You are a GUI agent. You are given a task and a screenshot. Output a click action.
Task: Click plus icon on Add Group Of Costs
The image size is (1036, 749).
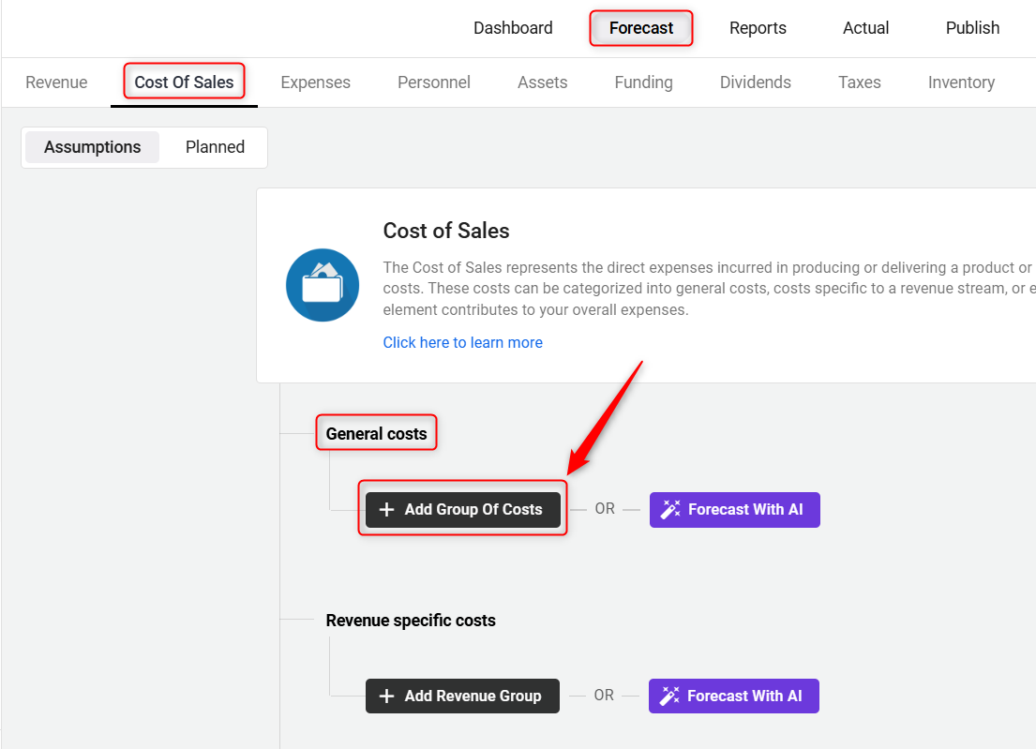pyautogui.click(x=386, y=510)
